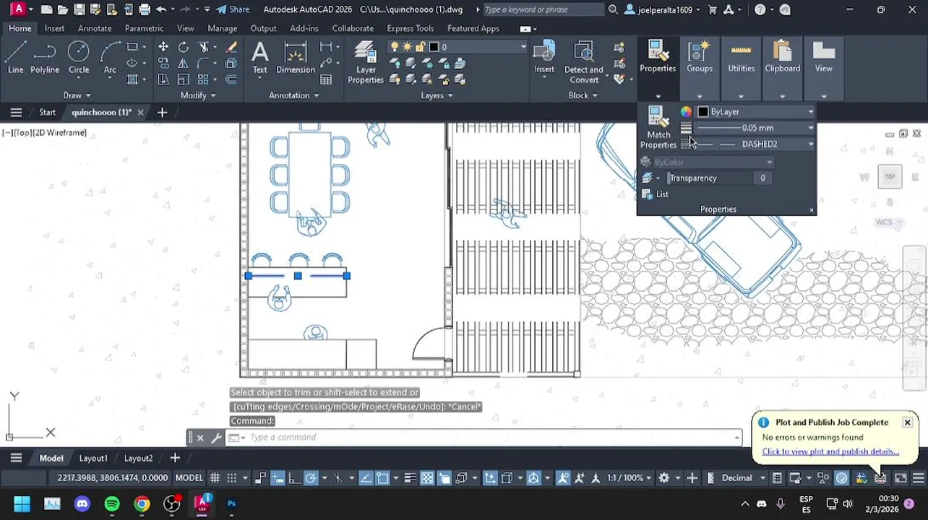Choose the Erase tool
The height and width of the screenshot is (520, 928).
coord(231,47)
